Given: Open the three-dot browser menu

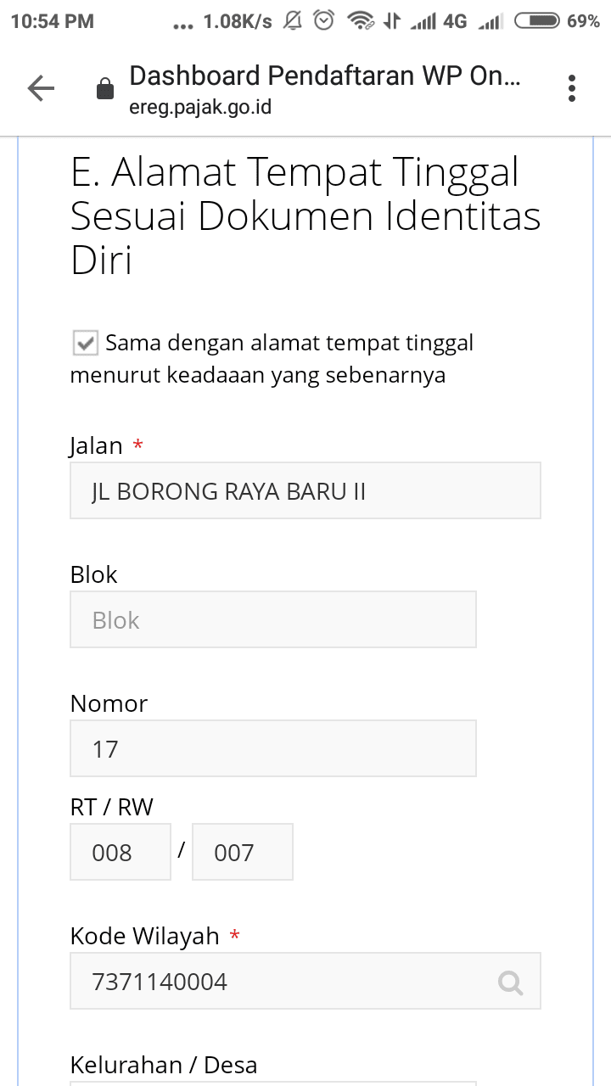Looking at the screenshot, I should tap(572, 88).
